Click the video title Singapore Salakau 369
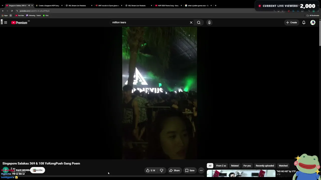The width and height of the screenshot is (321, 180). [x=41, y=163]
